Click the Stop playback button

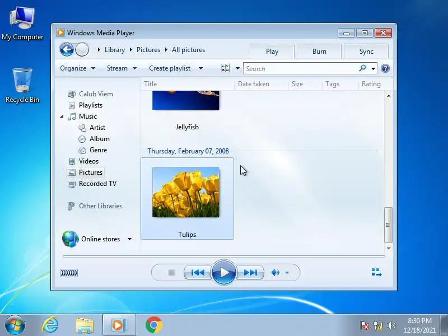(x=171, y=273)
